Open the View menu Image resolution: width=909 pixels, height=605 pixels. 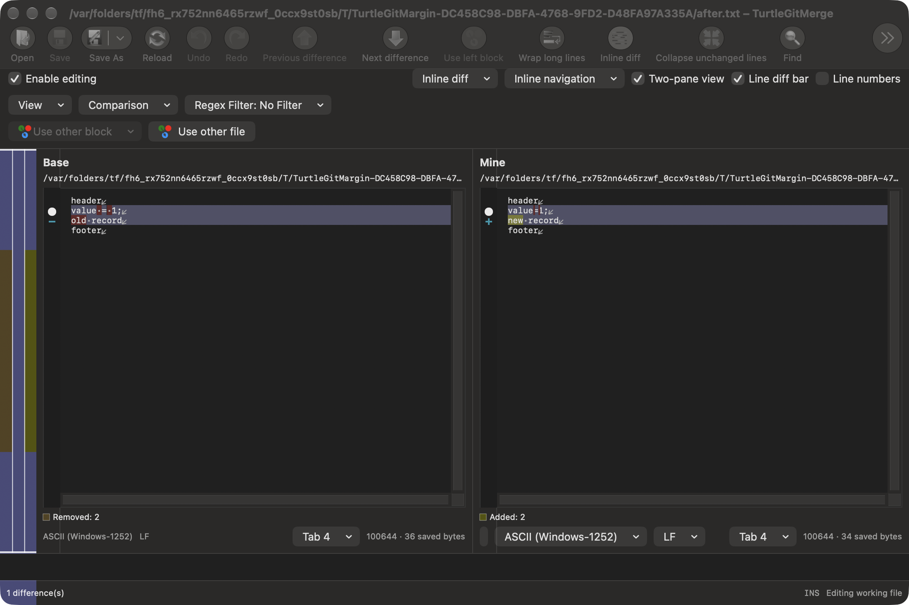(40, 105)
